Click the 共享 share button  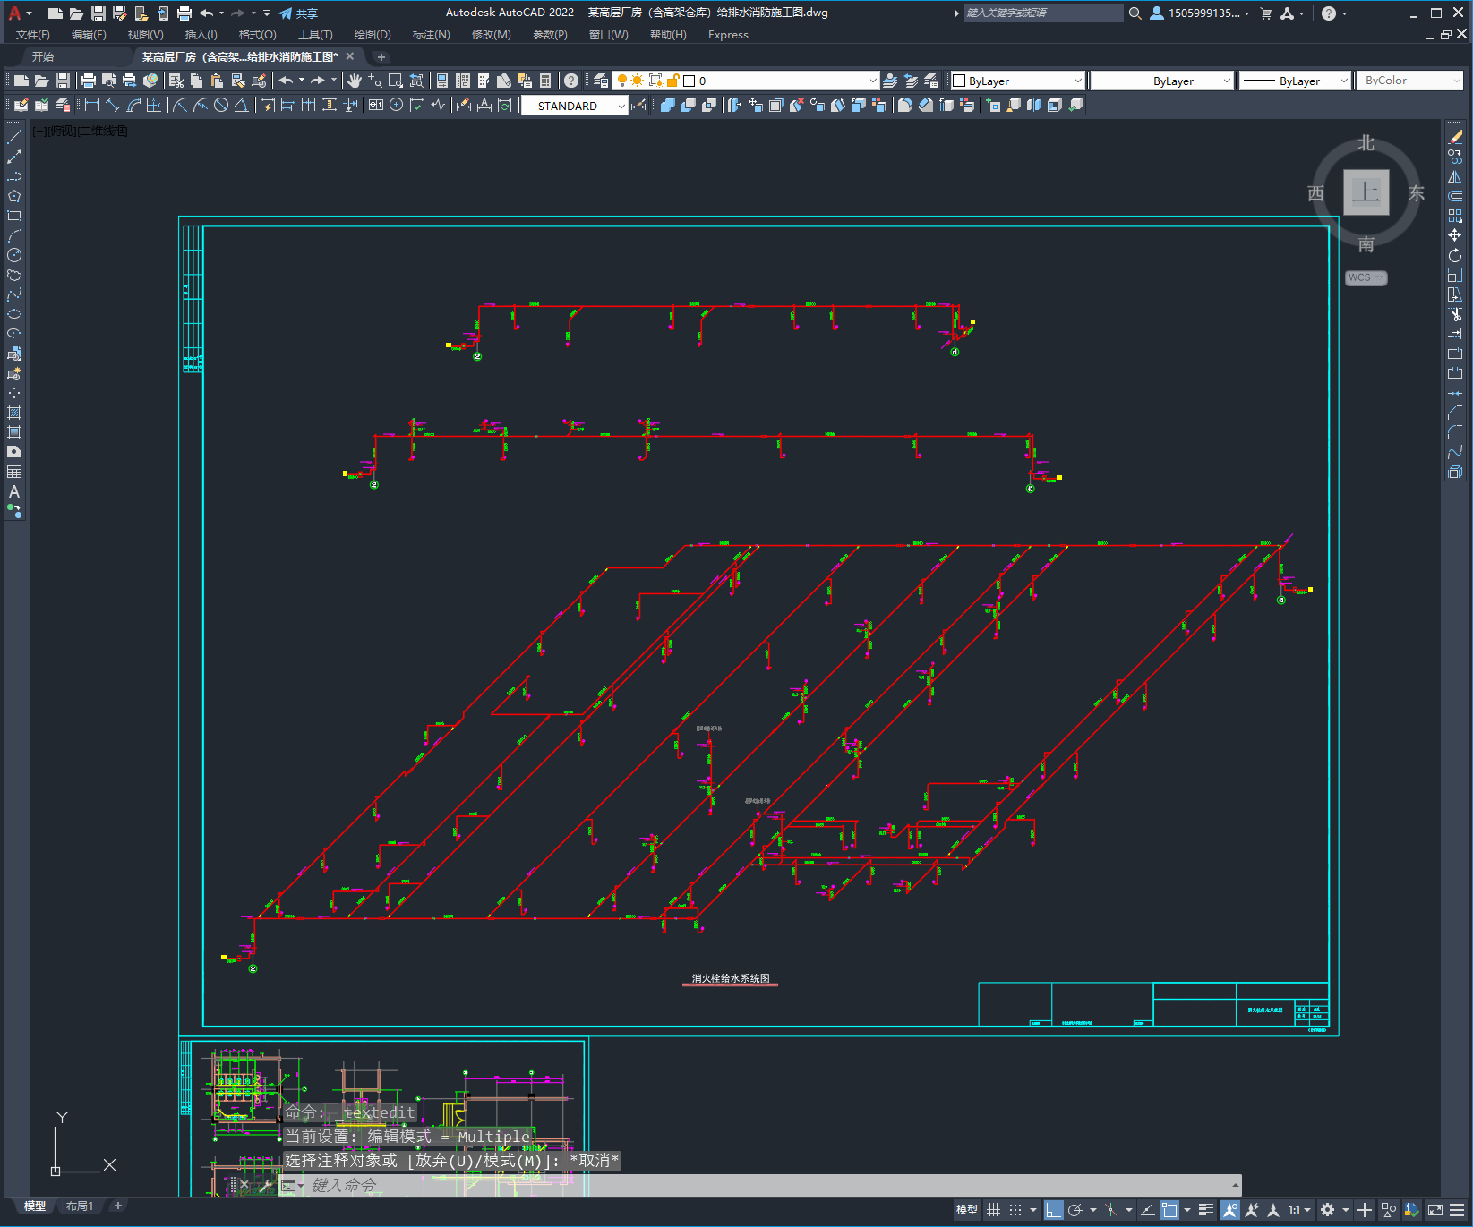[x=298, y=13]
